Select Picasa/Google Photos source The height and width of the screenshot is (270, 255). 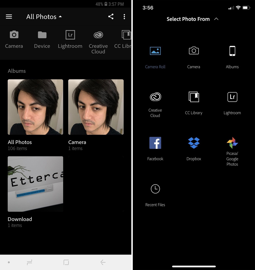232,143
